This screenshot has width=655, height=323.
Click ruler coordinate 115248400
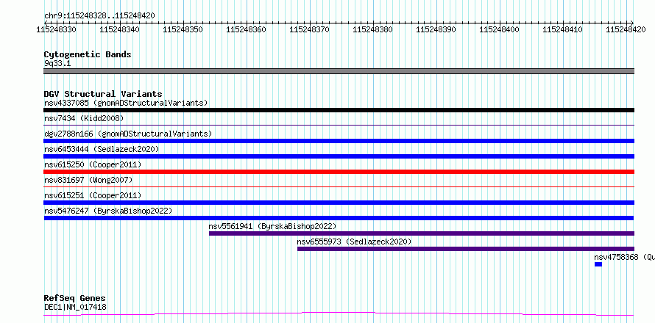[x=499, y=29]
